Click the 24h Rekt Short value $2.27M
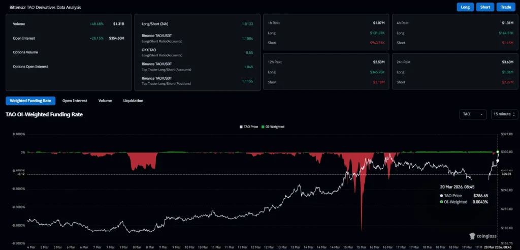The height and width of the screenshot is (250, 520). (508, 82)
